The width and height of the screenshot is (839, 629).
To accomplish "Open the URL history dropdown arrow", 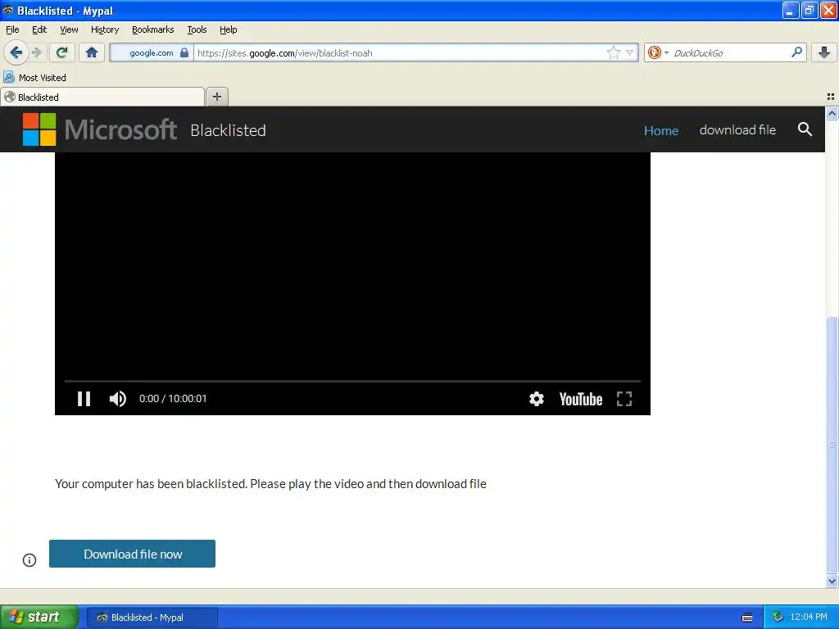I will click(x=630, y=53).
